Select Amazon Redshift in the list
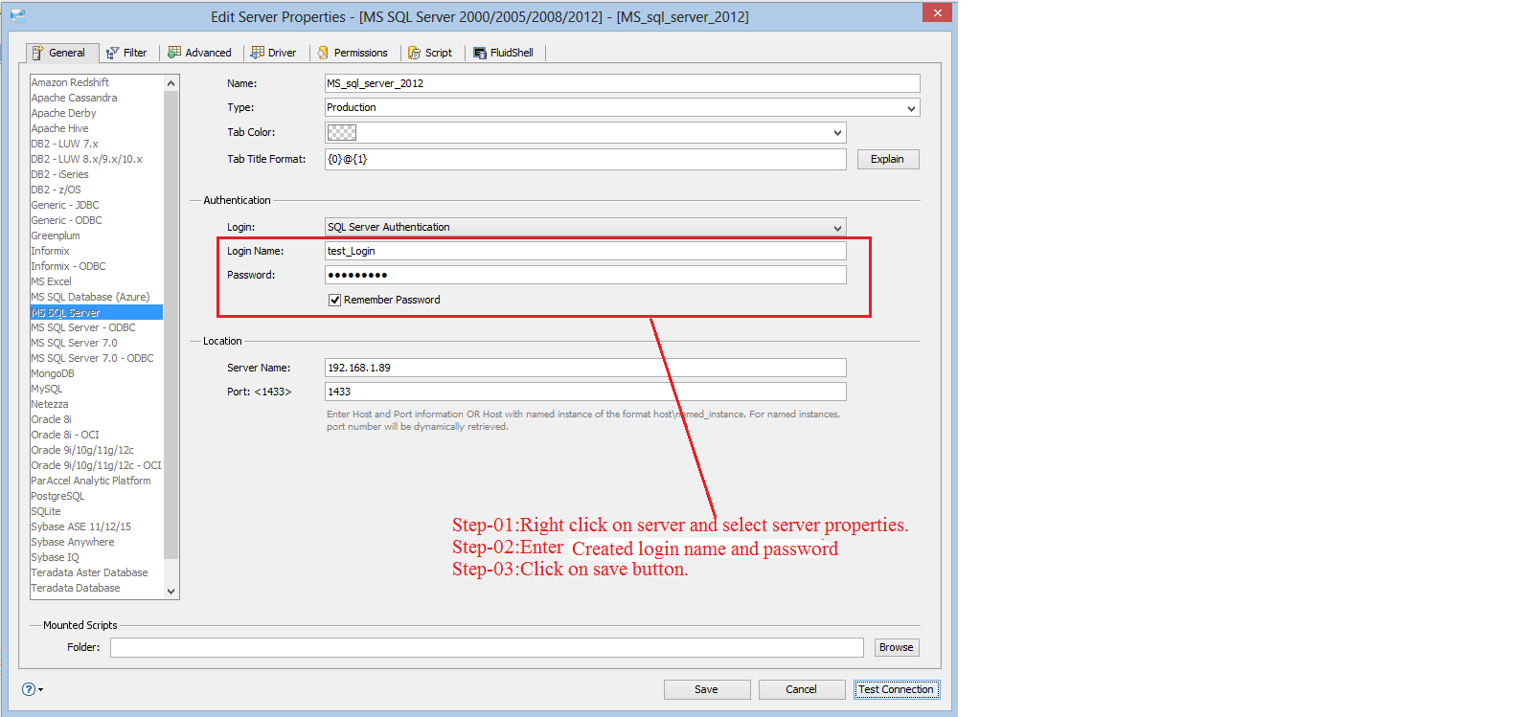Viewport: 1527px width, 717px height. [x=70, y=82]
